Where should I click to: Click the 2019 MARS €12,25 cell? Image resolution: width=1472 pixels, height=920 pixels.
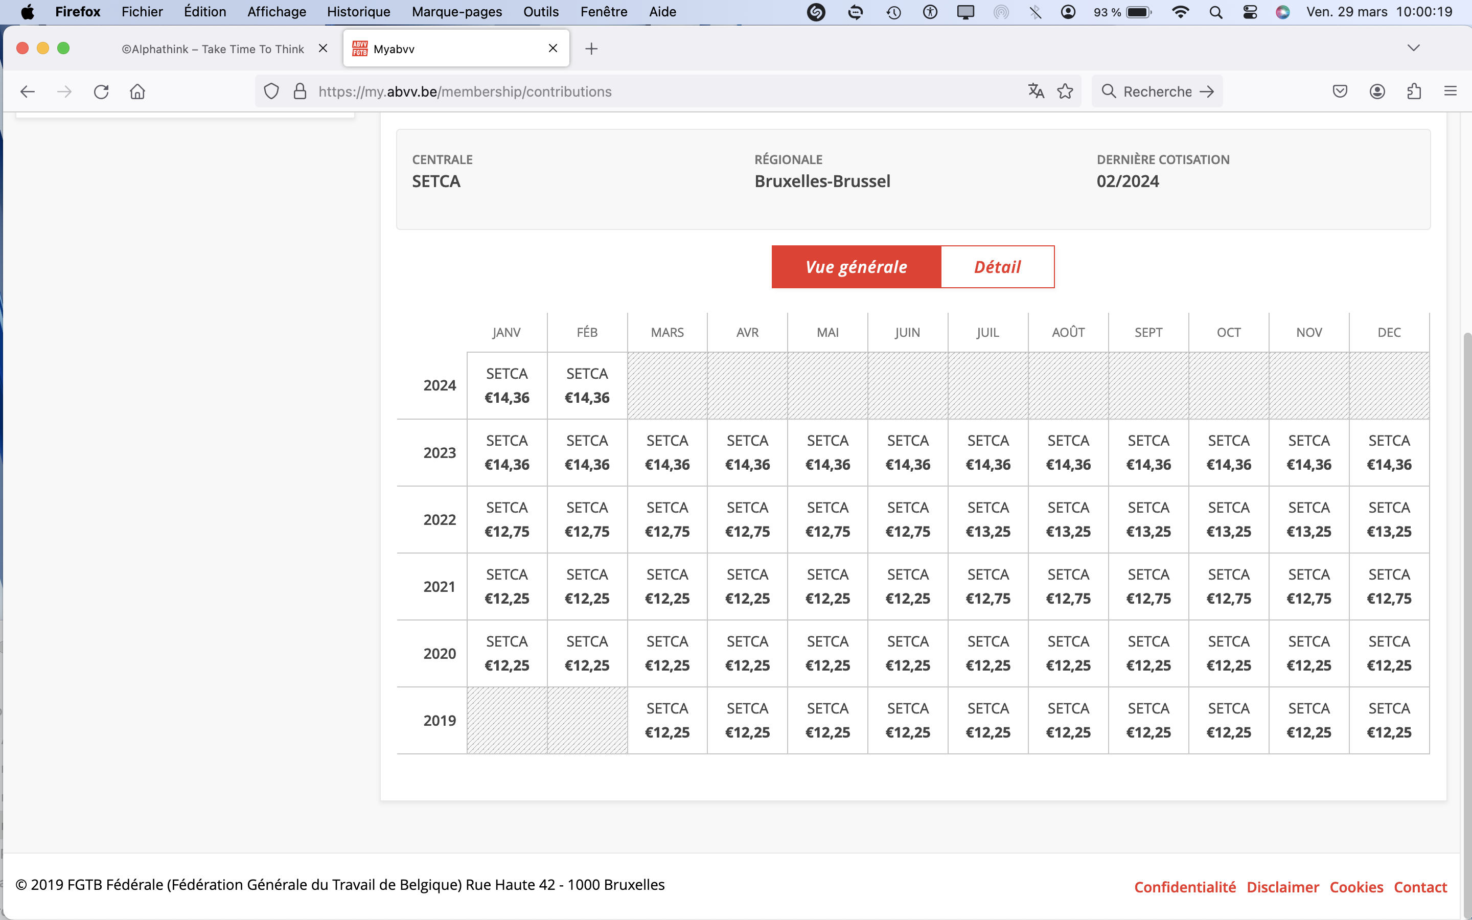click(x=668, y=721)
